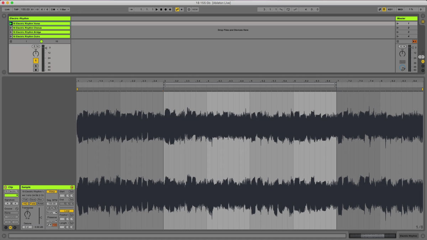
Task: Enable the KEY map mode
Action: click(390, 9)
